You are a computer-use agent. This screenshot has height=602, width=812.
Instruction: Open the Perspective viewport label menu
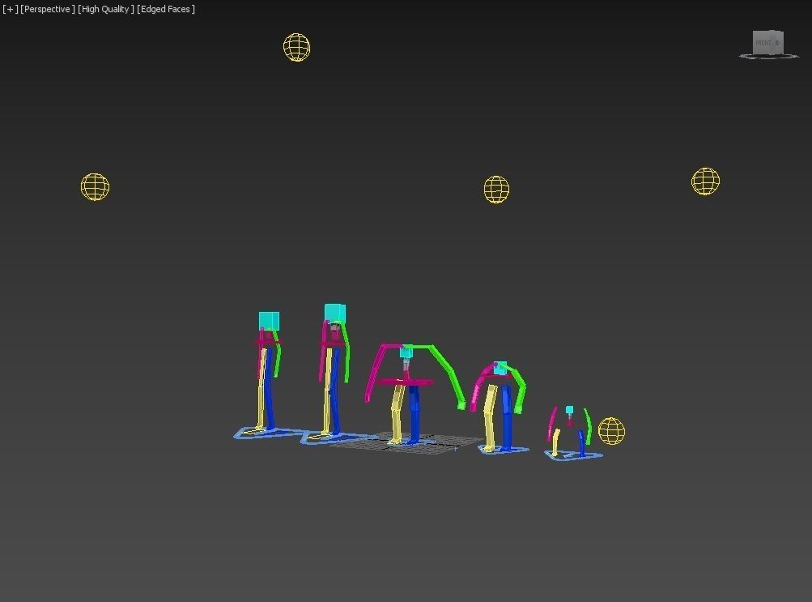48,10
